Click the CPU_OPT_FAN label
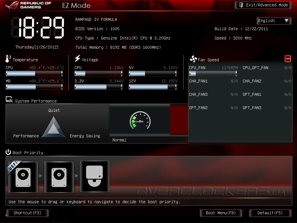Viewport: 297px width, 223px height. tap(256, 68)
